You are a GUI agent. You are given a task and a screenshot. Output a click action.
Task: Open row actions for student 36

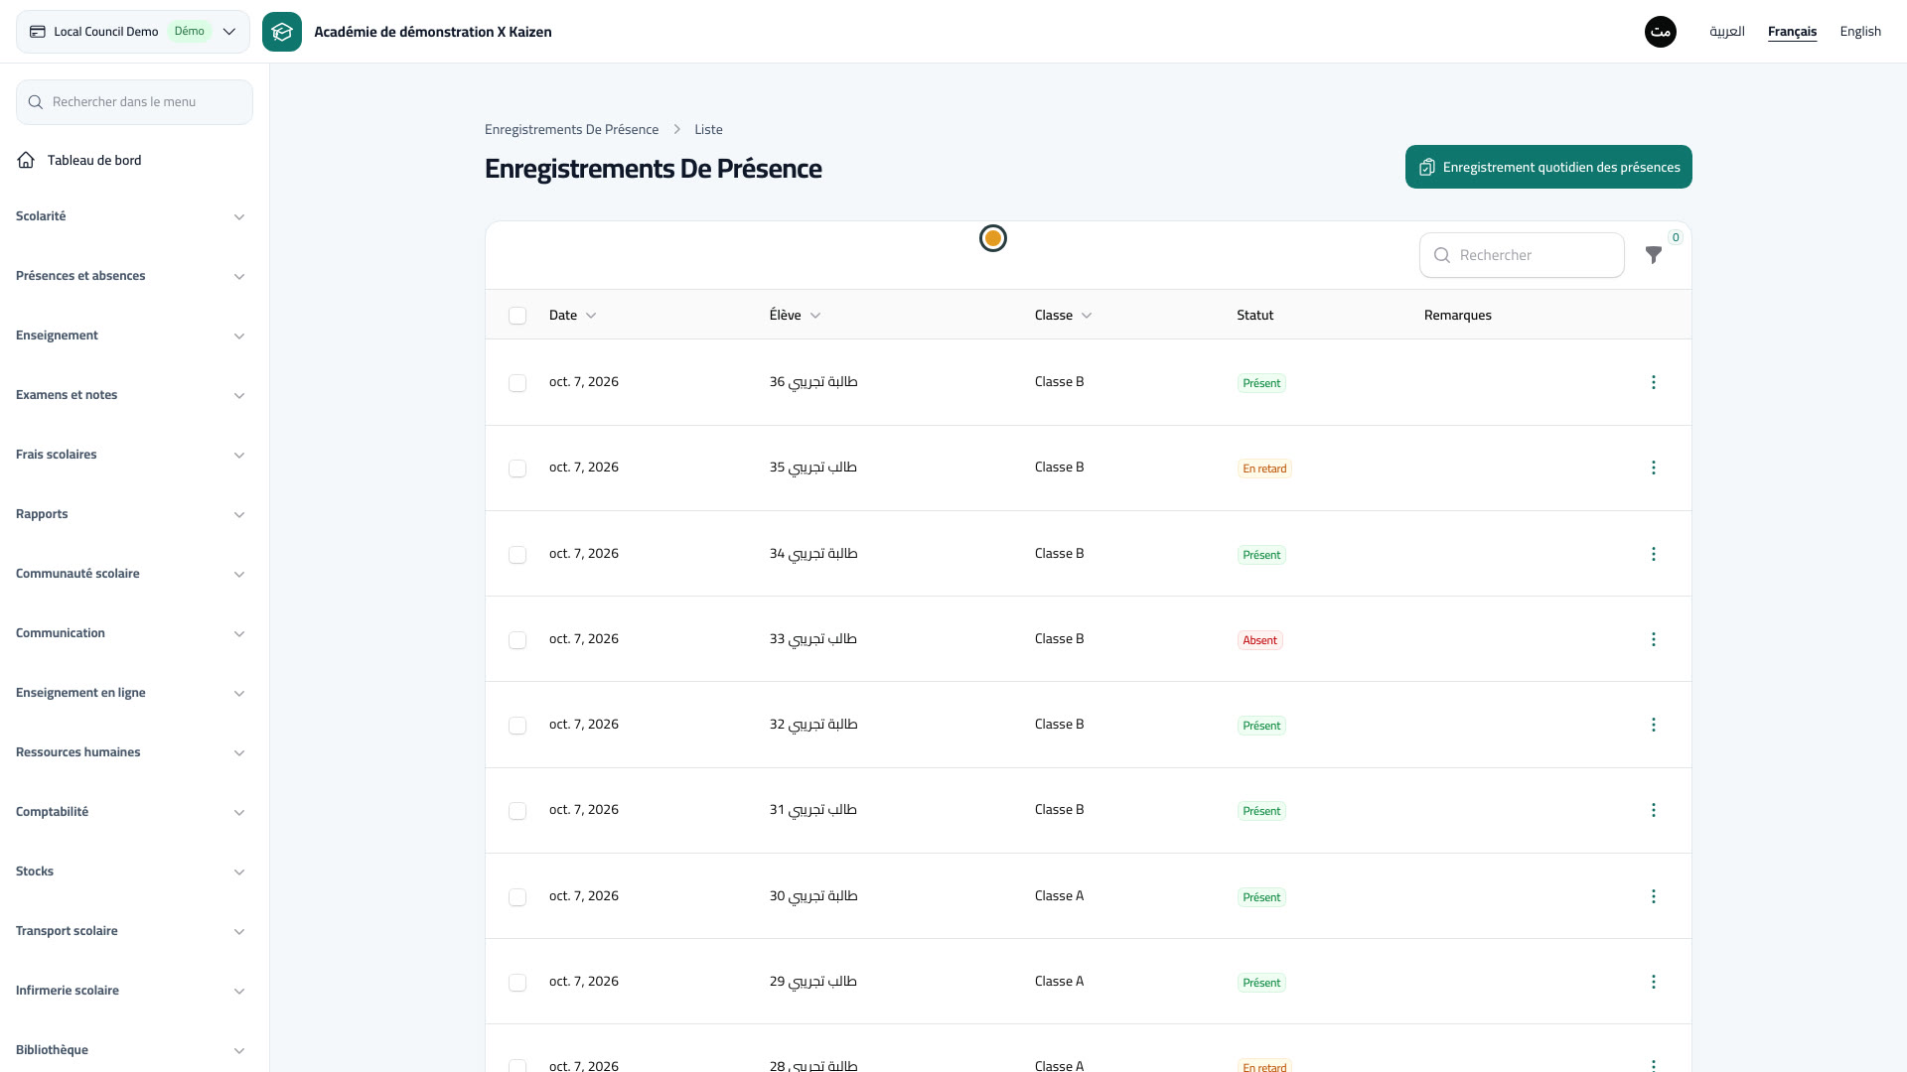tap(1654, 382)
